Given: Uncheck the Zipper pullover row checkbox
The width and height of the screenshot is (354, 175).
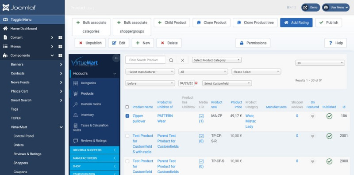Looking at the screenshot, I should click(x=127, y=116).
